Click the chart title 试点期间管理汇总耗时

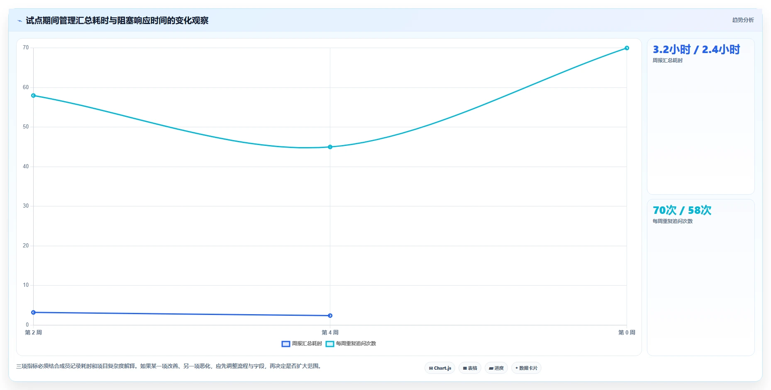pyautogui.click(x=117, y=20)
